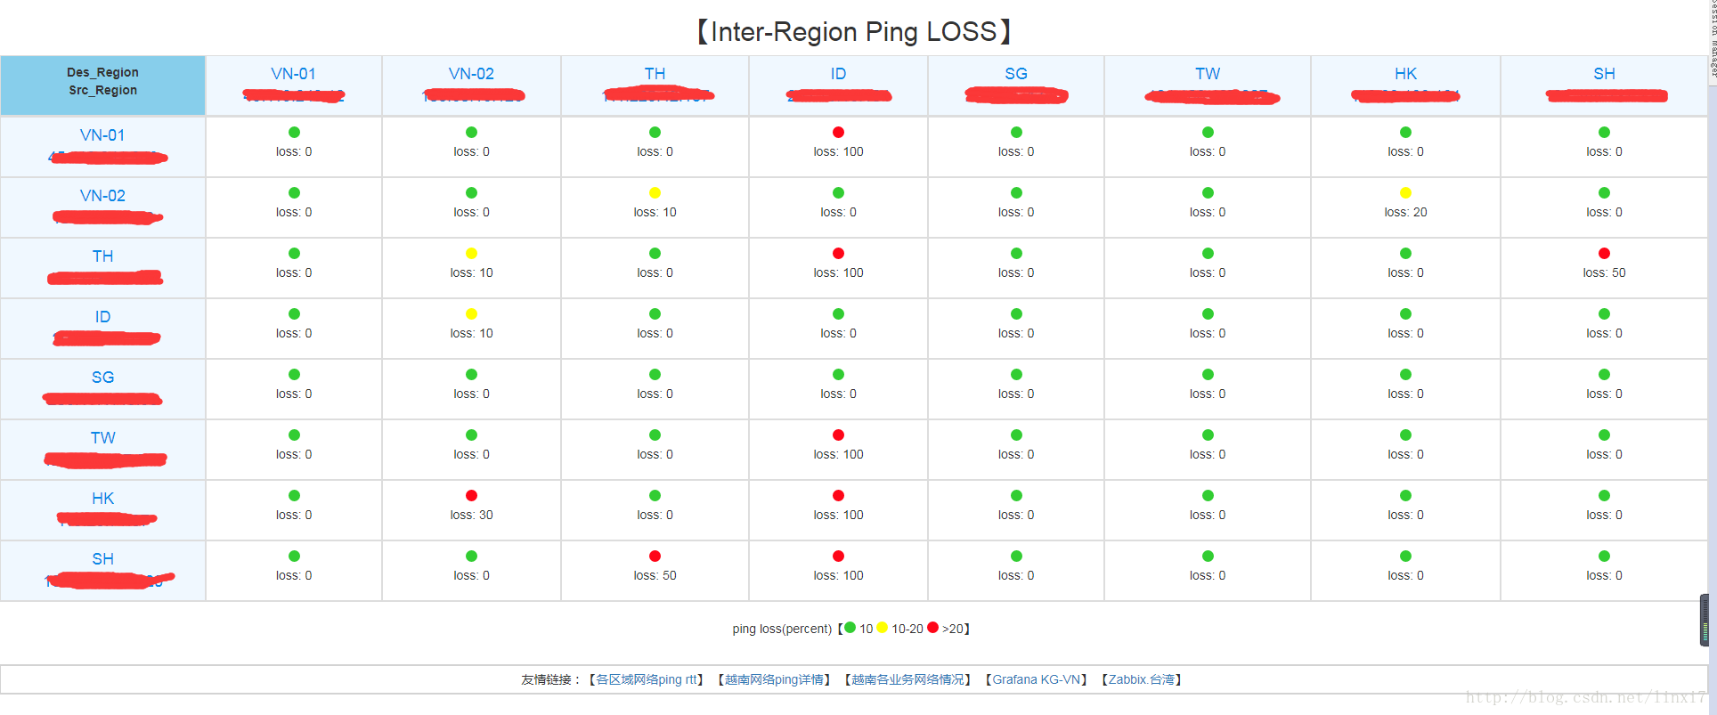Click red dot in TH row, SH column

point(1604,254)
